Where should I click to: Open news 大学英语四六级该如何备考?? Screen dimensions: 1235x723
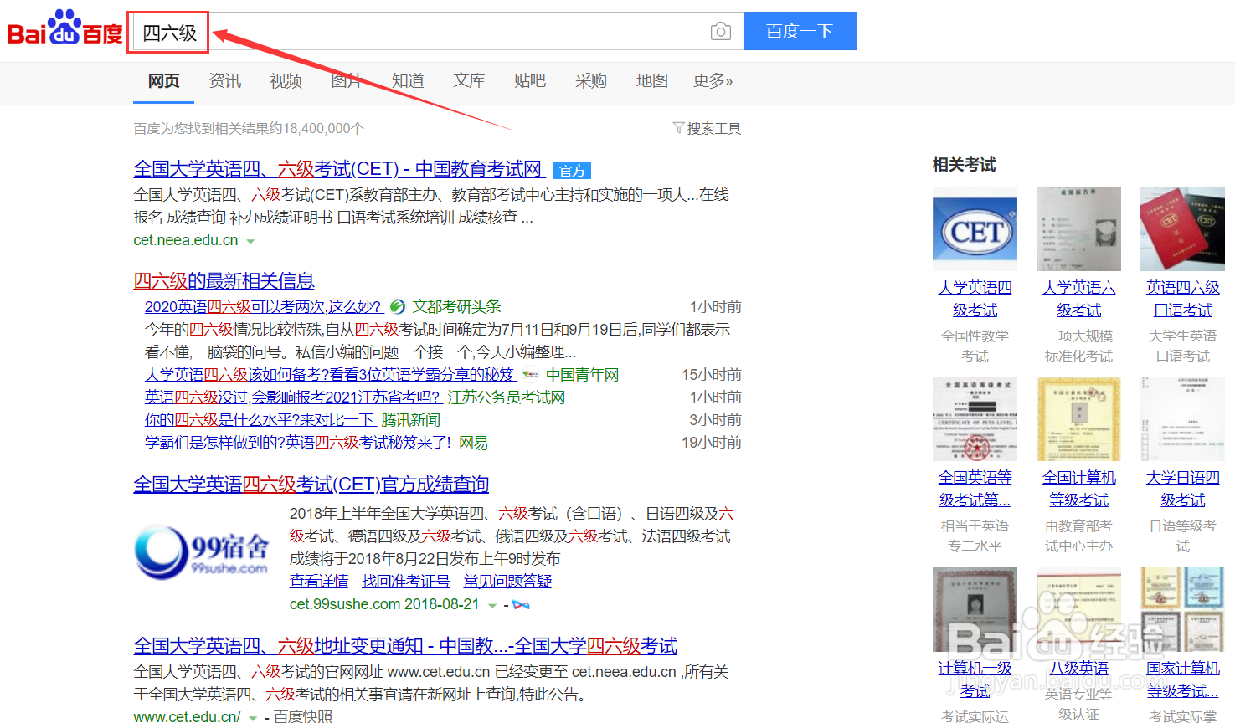[x=329, y=375]
